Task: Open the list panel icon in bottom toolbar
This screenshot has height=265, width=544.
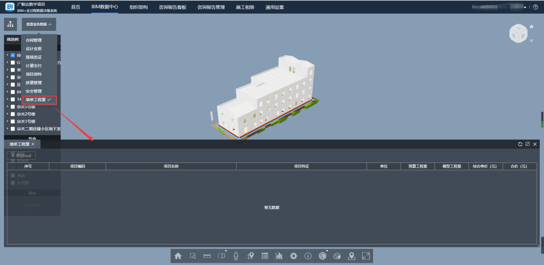Action: point(265,256)
